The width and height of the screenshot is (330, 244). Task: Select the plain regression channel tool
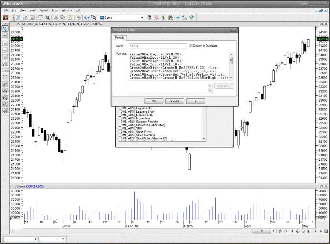point(5,84)
